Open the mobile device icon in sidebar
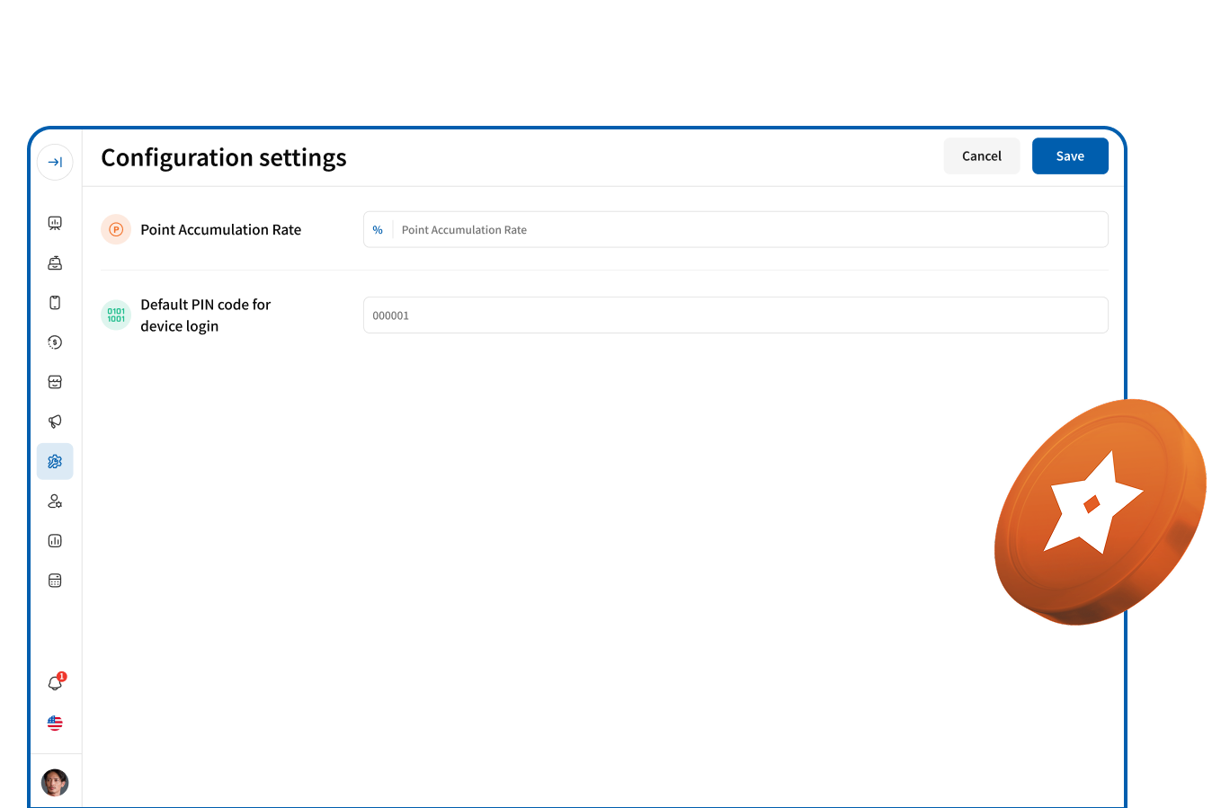 tap(55, 303)
